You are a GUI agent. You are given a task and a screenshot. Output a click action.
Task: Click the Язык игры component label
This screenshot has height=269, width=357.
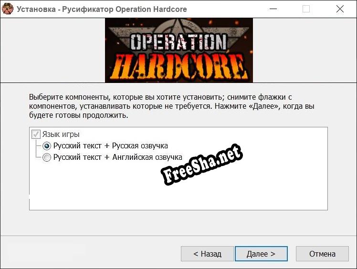click(x=61, y=134)
